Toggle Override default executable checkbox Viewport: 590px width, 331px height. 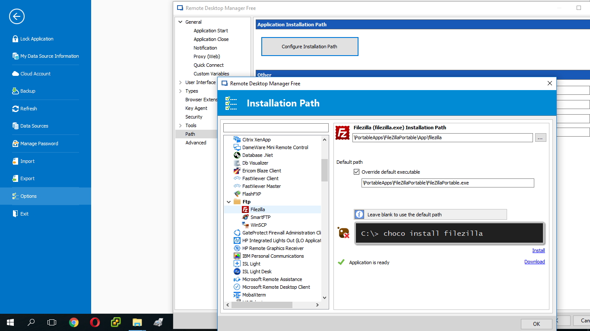[356, 172]
